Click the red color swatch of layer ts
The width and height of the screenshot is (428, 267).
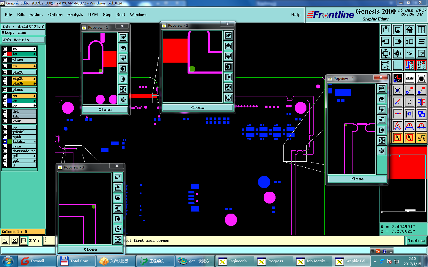pos(10,54)
